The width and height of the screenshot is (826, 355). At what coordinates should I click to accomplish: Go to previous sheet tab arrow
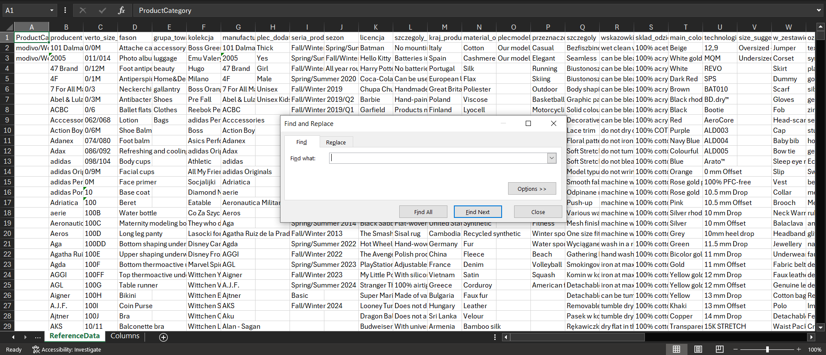click(x=13, y=337)
